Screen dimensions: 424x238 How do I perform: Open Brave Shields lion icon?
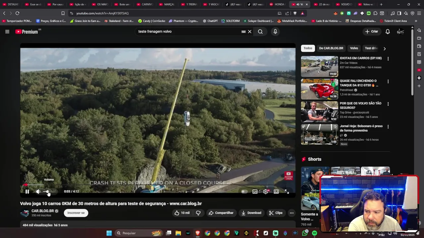click(295, 13)
